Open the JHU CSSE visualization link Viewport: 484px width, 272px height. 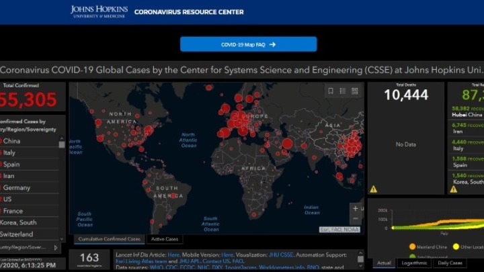tap(280, 255)
